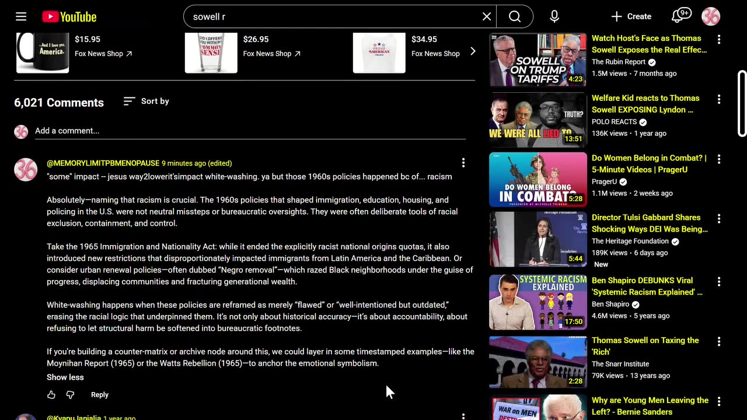
Task: Open 'Watch Host's Face as Thomas Sowell' title
Action: (649, 44)
